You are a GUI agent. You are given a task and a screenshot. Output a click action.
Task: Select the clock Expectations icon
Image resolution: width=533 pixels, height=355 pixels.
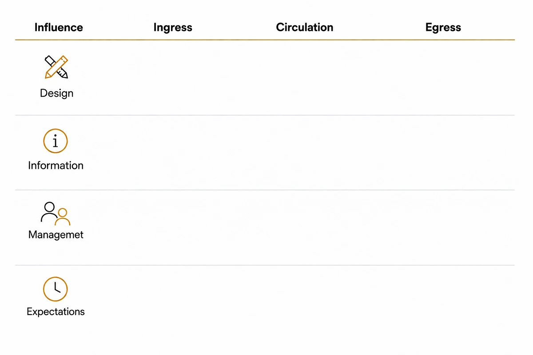pyautogui.click(x=56, y=289)
